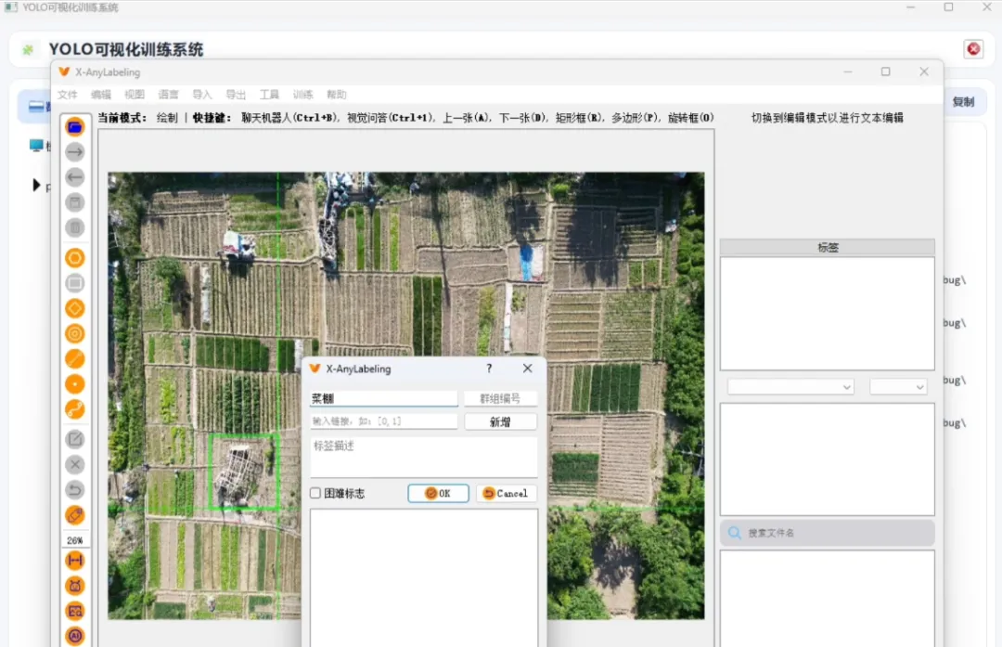This screenshot has width=1002, height=647.
Task: Go to next image with right arrow
Action: tap(75, 152)
